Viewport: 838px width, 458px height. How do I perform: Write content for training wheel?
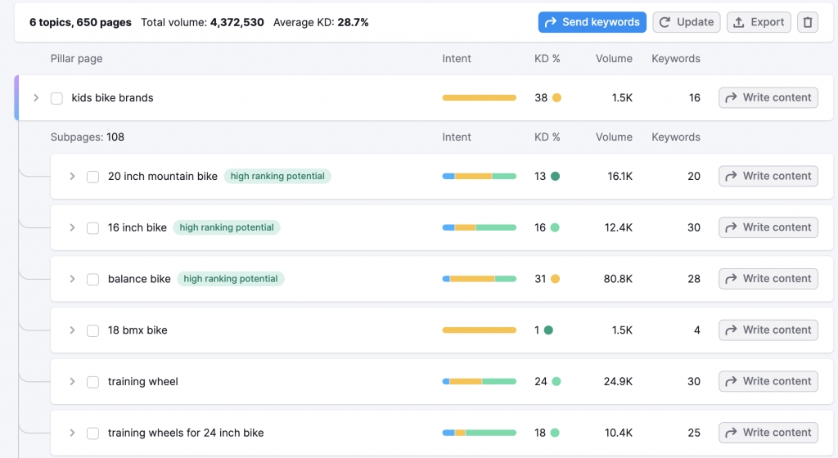click(768, 381)
